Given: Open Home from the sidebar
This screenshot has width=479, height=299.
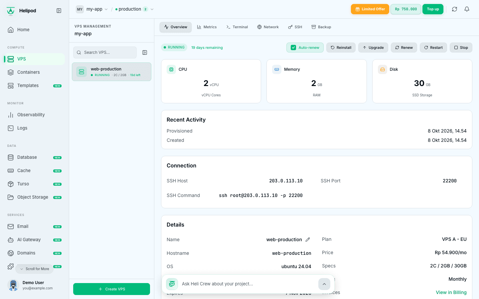Looking at the screenshot, I should click(35, 30).
